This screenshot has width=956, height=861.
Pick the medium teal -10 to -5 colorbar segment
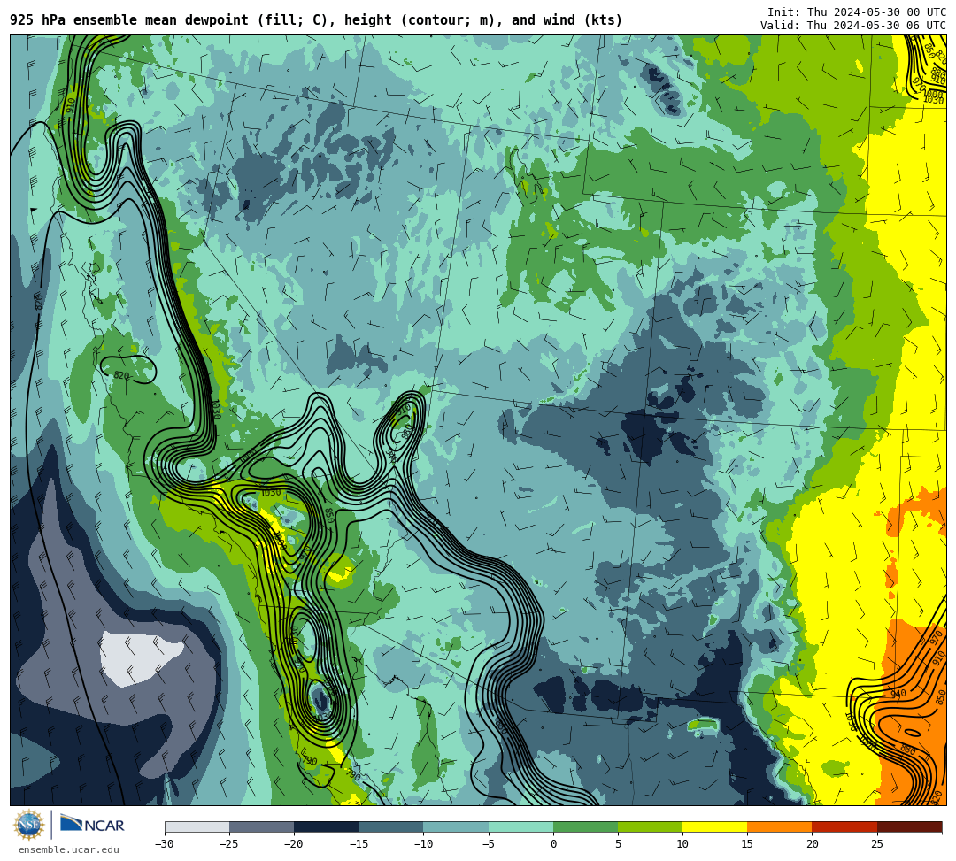pyautogui.click(x=456, y=826)
